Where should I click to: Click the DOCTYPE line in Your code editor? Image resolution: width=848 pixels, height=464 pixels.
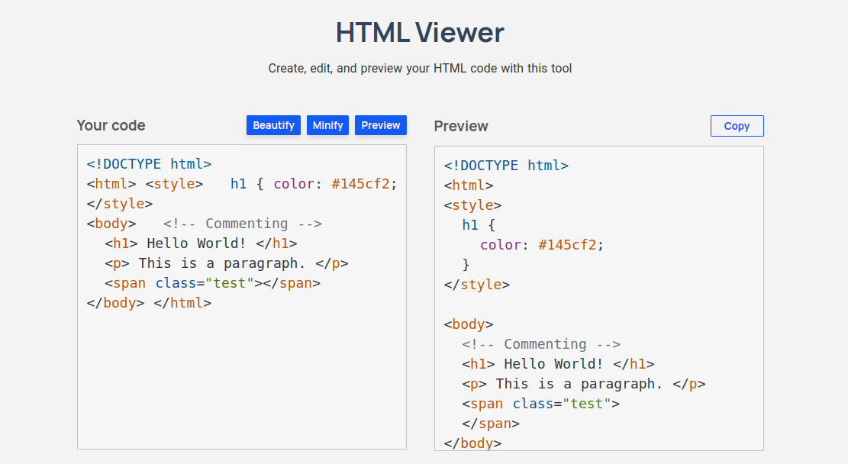click(x=149, y=164)
